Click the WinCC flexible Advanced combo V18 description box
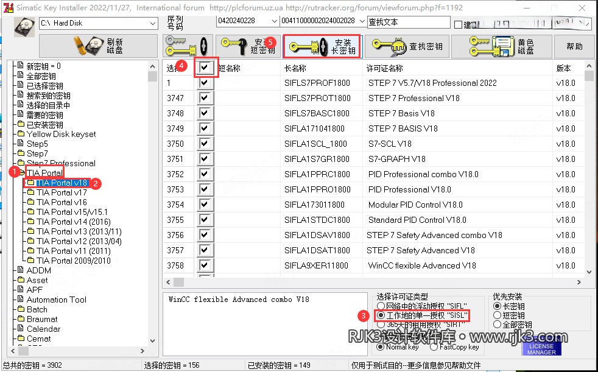 (x=265, y=324)
